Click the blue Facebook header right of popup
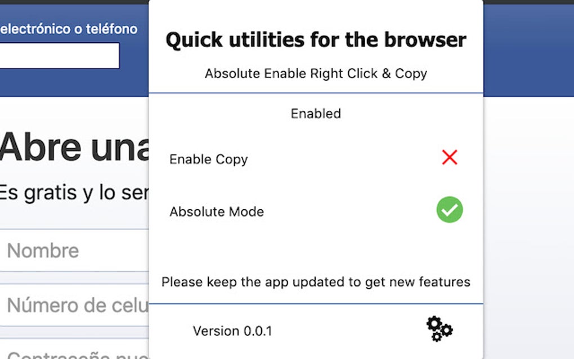This screenshot has width=574, height=359. [x=528, y=51]
